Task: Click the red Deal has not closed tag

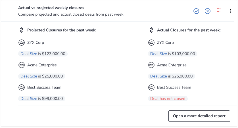Action: click(x=168, y=98)
